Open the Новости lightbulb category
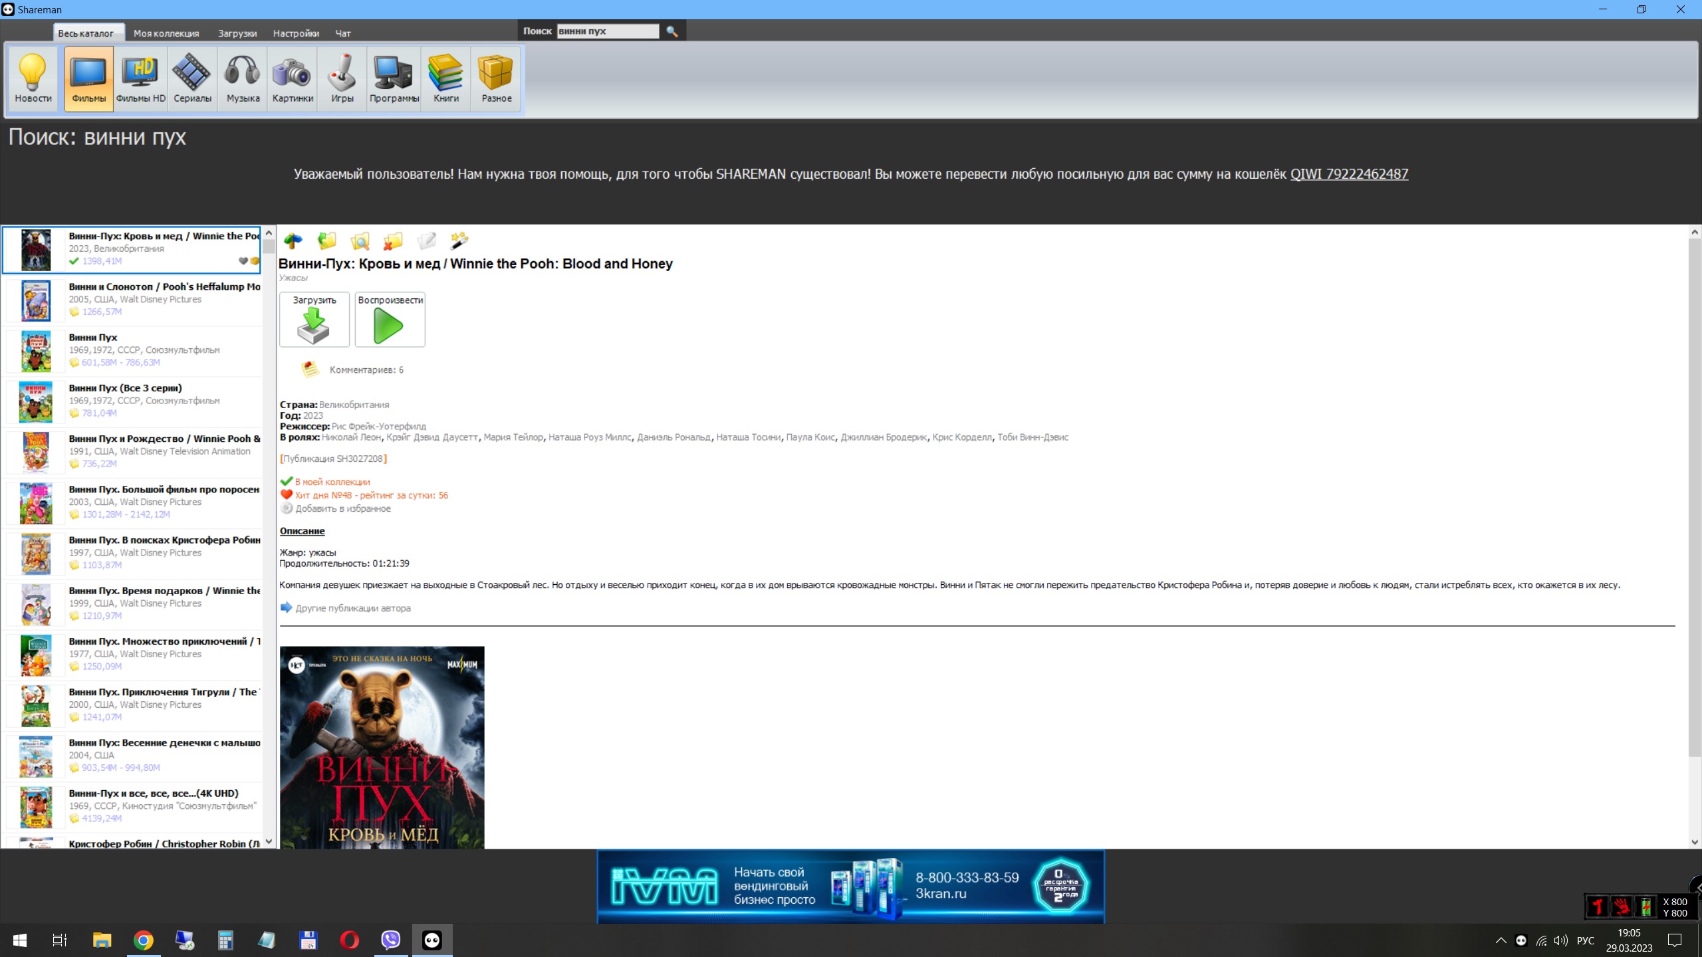 pos(33,78)
